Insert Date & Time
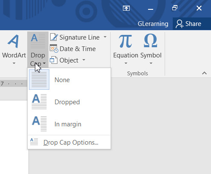 pyautogui.click(x=73, y=49)
